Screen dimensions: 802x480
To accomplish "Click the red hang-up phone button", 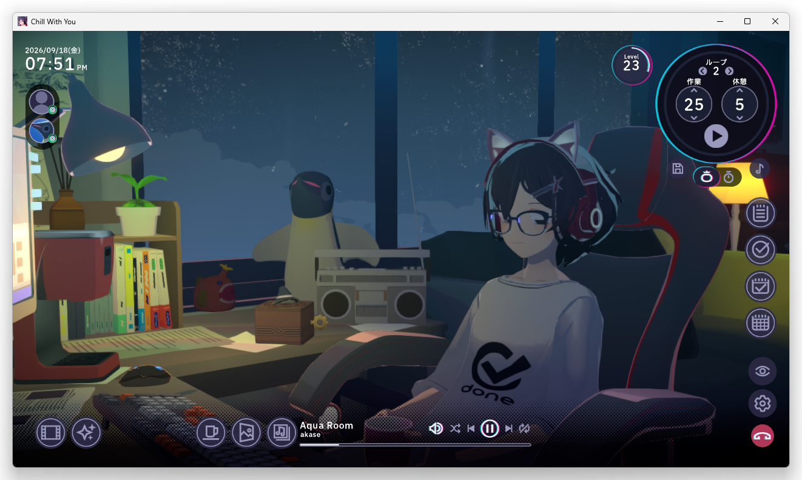I will pos(763,436).
